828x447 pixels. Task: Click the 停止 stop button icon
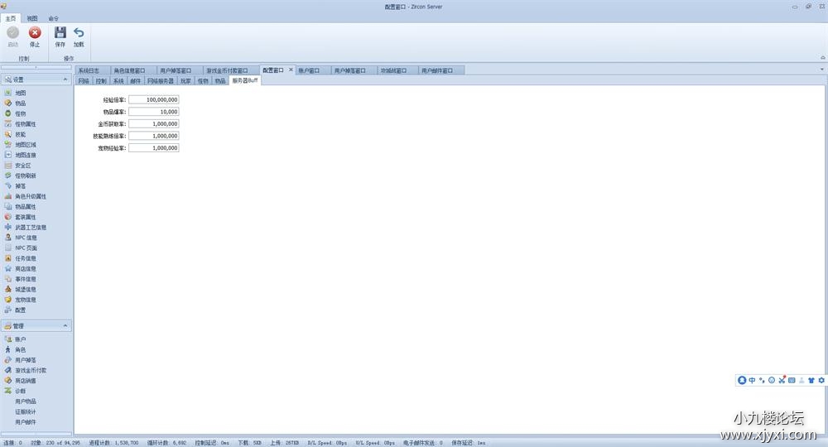[x=35, y=33]
